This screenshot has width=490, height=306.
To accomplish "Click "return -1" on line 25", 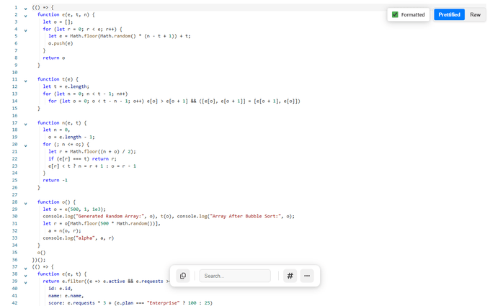I will point(55,180).
